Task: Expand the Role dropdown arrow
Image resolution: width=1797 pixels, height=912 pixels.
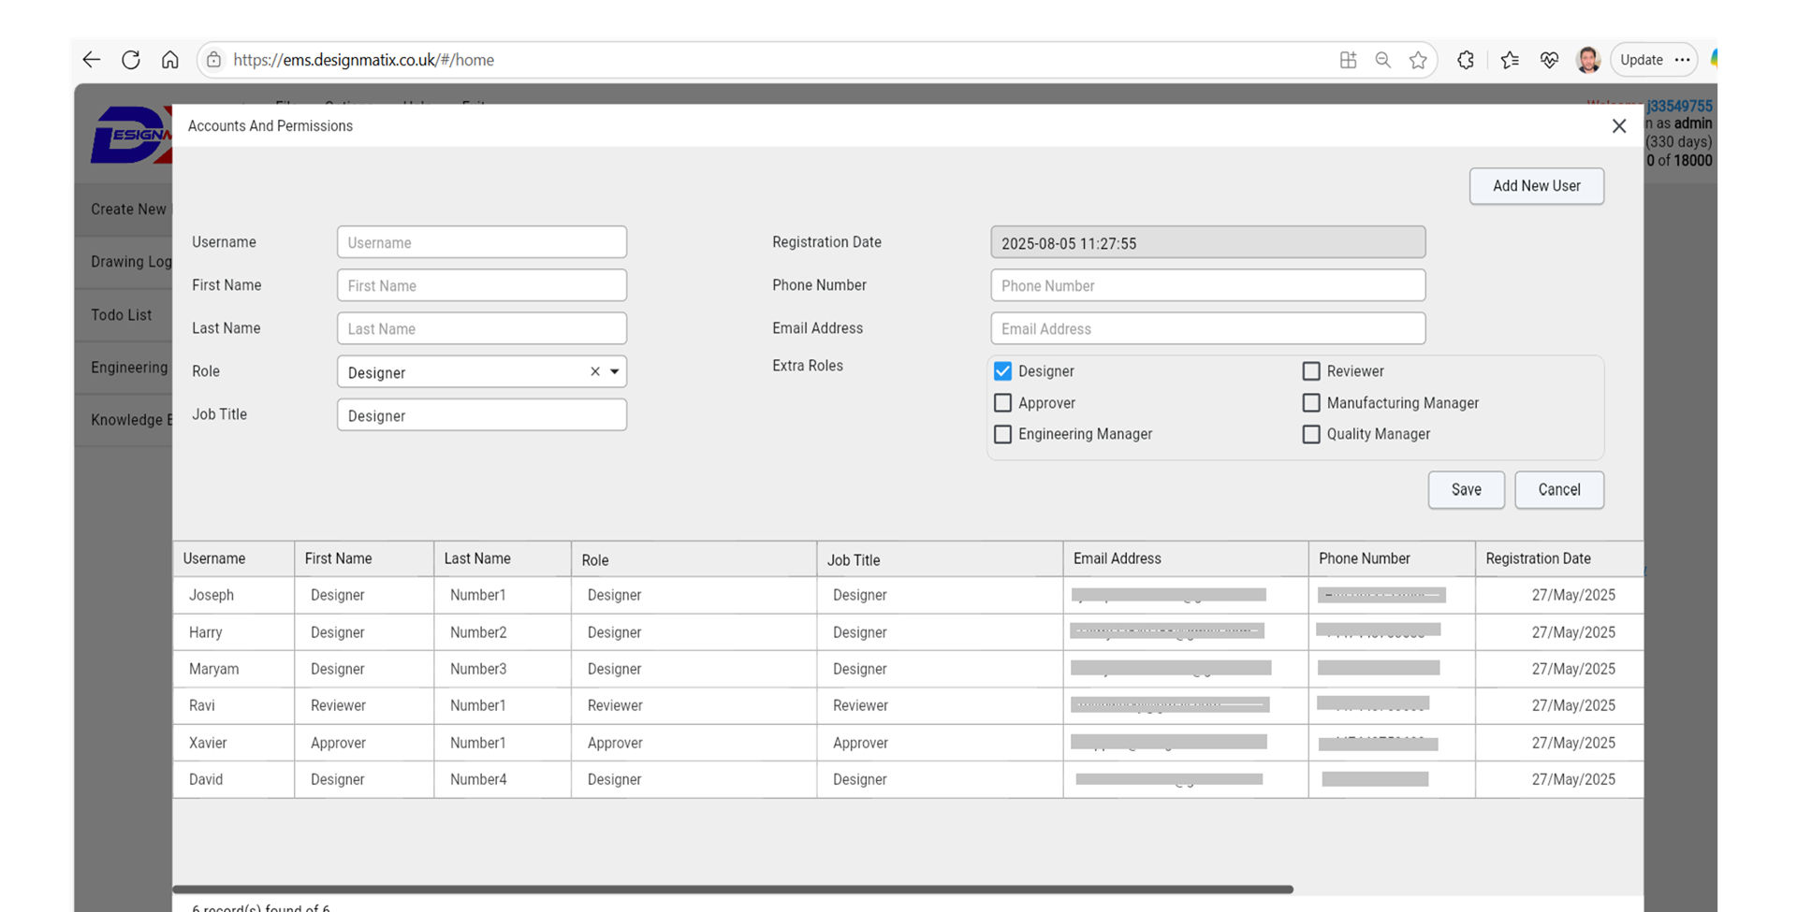Action: click(615, 371)
